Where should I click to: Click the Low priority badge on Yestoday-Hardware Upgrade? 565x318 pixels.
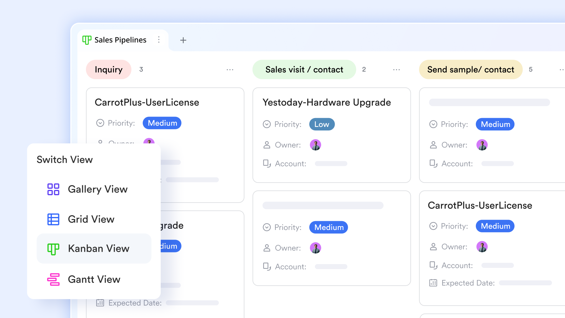[322, 124]
